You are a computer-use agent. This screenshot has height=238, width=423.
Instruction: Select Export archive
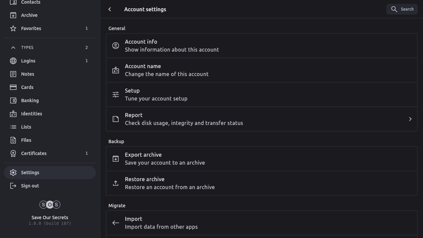pos(261,159)
